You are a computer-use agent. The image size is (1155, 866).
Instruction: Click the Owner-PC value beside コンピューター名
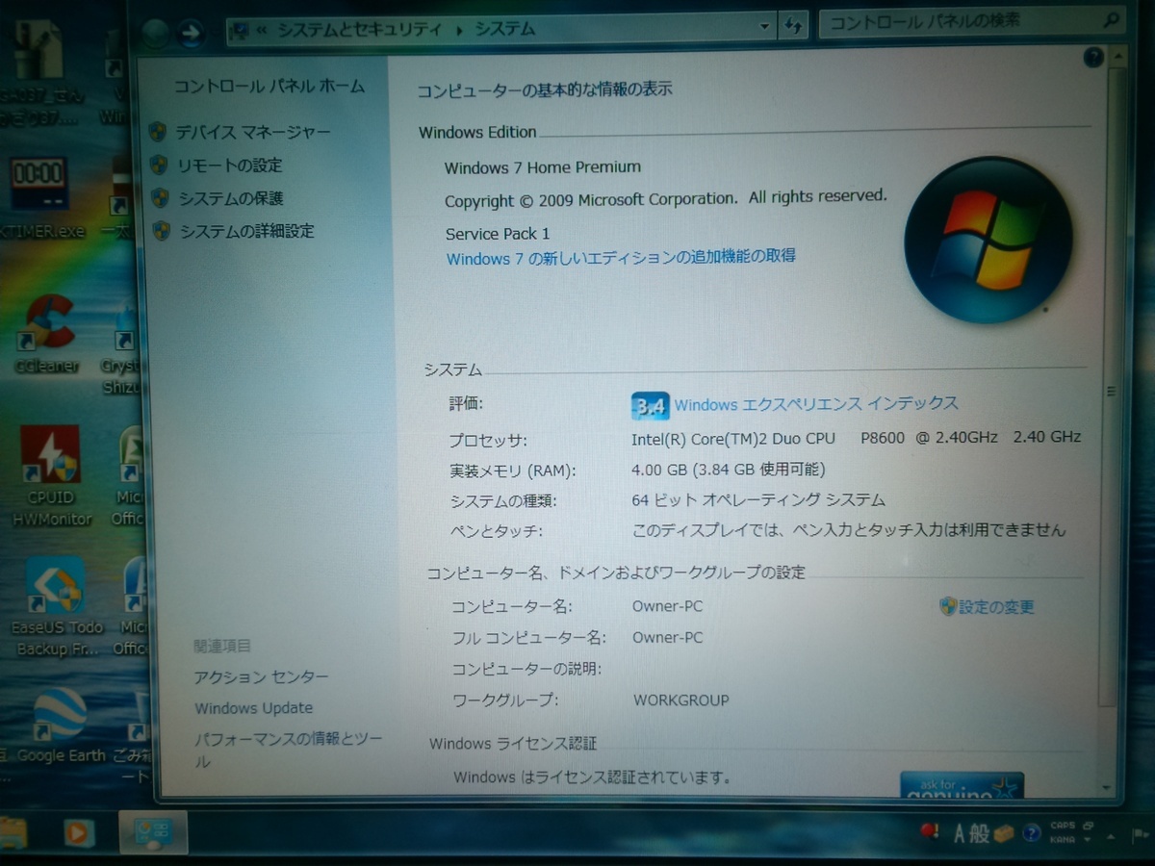point(667,606)
